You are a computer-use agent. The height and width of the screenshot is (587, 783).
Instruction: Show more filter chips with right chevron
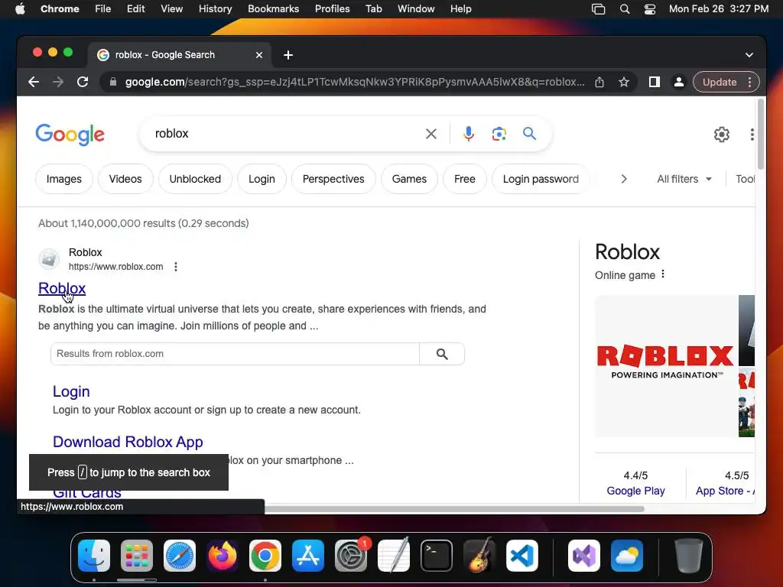pyautogui.click(x=624, y=179)
